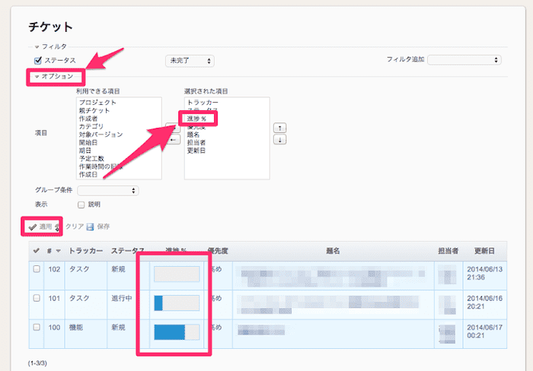The image size is (533, 371).
Task: Sort by 担当者 column header
Action: (448, 251)
